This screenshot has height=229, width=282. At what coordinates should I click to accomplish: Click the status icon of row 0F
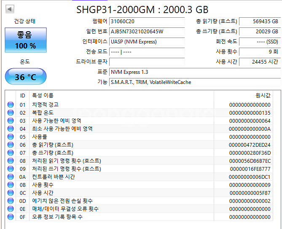click(11, 217)
